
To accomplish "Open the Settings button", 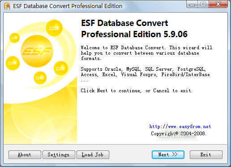I will [59, 154].
